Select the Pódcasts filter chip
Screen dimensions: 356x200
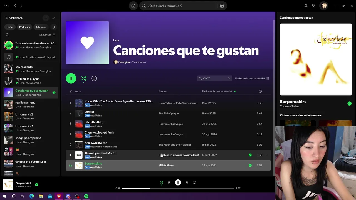24,27
